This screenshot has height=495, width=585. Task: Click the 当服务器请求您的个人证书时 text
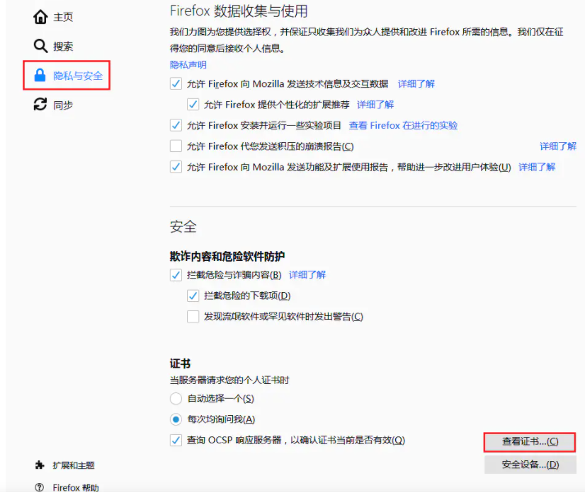pos(229,380)
